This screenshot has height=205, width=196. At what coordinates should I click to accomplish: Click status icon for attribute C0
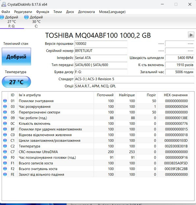5,135
